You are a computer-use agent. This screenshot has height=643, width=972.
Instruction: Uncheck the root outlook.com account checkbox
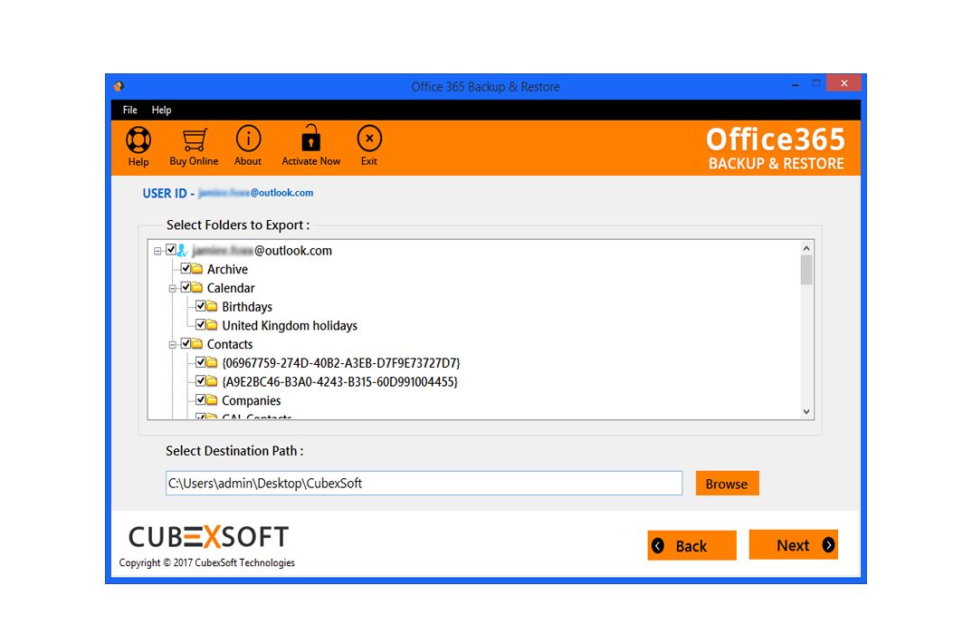pyautogui.click(x=171, y=250)
